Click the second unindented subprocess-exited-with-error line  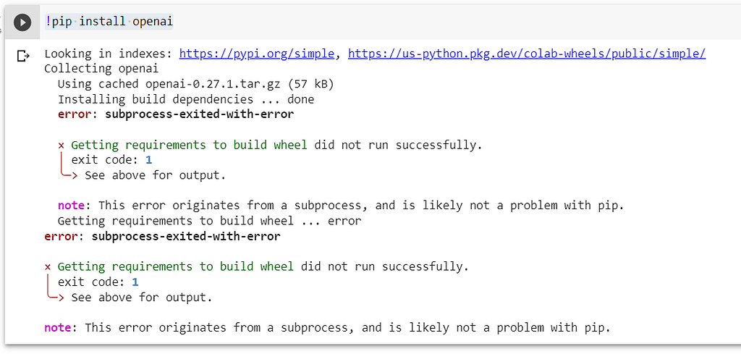point(162,236)
